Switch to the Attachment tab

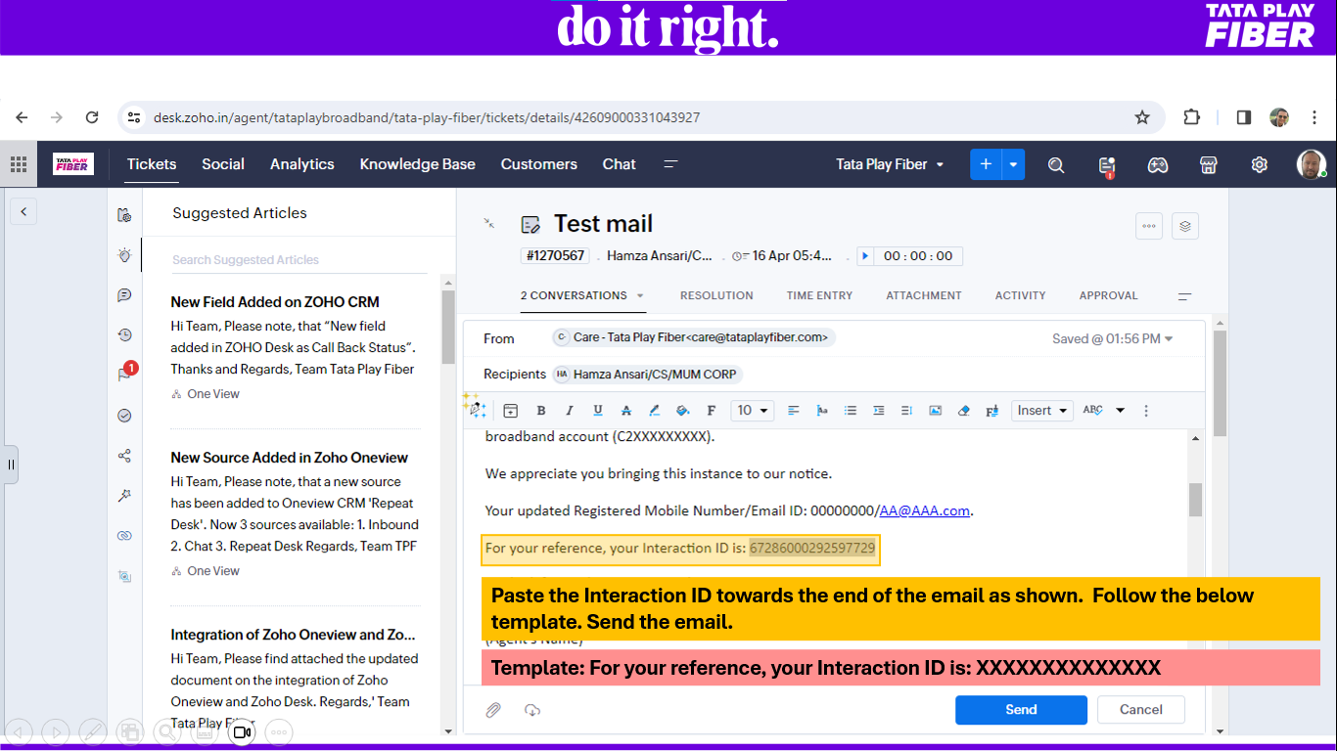coord(924,295)
